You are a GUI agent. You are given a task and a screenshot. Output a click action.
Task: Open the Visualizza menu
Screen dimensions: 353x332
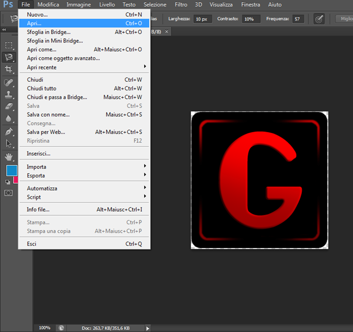pos(221,5)
